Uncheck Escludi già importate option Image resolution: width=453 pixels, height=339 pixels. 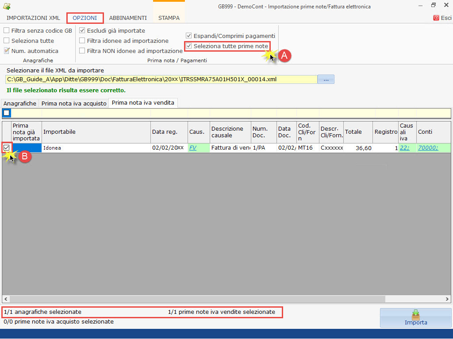click(x=82, y=30)
